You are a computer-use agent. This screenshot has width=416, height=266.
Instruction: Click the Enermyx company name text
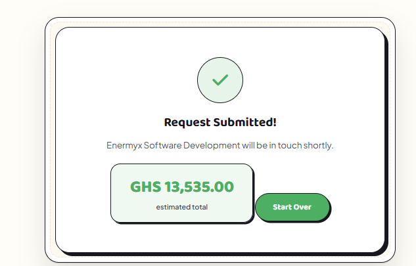click(124, 146)
